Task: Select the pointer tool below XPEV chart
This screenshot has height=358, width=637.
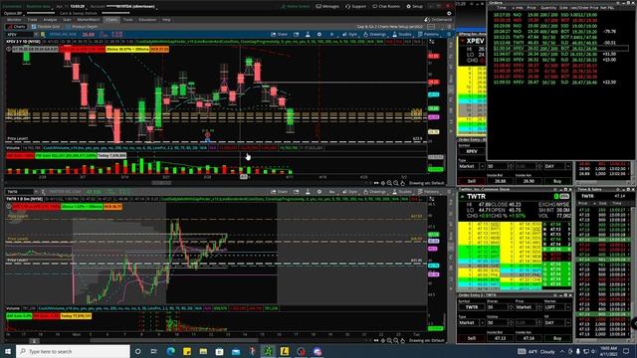Action: [x=382, y=183]
